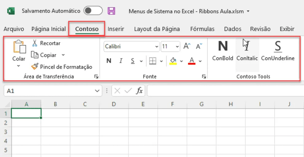Go to the Fórmulas tab
Viewport: 304px width, 157px height.
tap(202, 29)
